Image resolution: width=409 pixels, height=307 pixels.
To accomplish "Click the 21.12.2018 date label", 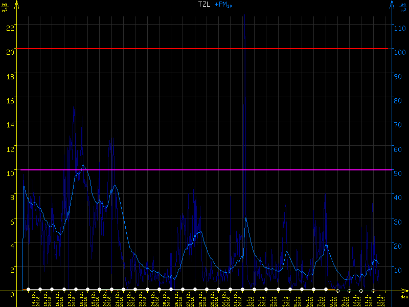I will coord(119,299).
